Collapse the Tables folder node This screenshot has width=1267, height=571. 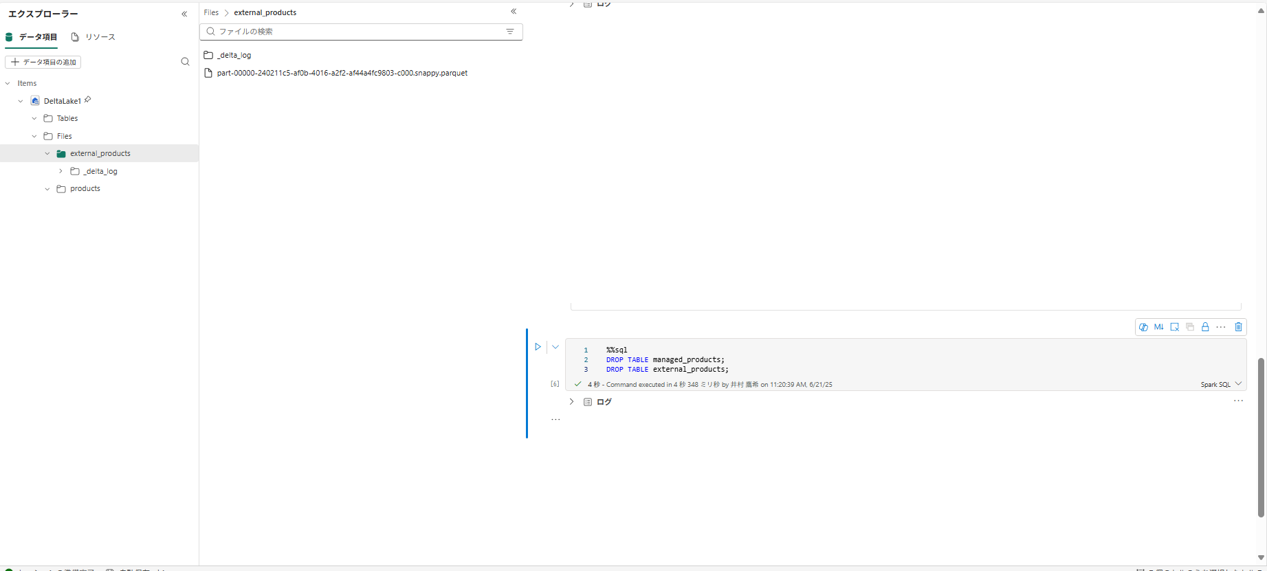[34, 118]
